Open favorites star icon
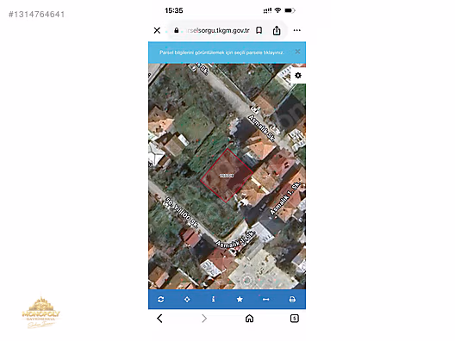 pos(240,300)
